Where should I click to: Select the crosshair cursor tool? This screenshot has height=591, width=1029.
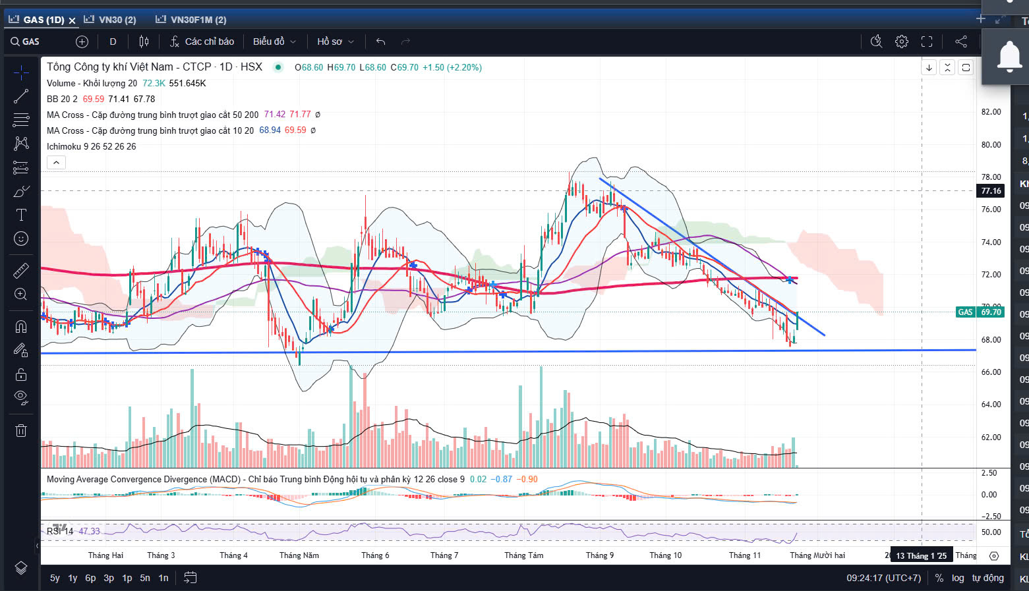[x=21, y=72]
